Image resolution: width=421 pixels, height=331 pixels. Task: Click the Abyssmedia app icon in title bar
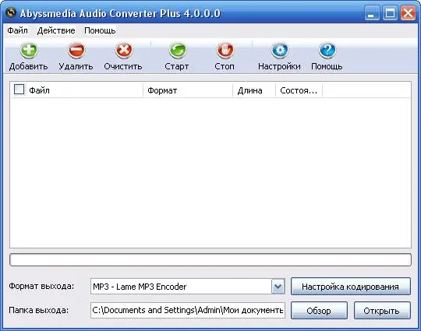pos(11,12)
